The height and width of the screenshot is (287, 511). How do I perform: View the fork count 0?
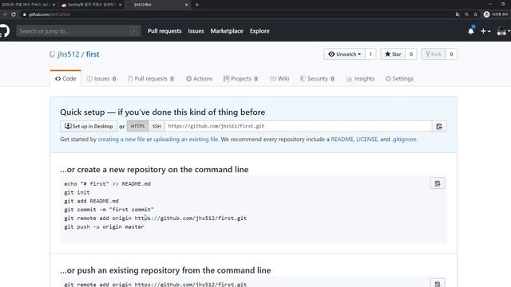pyautogui.click(x=451, y=54)
